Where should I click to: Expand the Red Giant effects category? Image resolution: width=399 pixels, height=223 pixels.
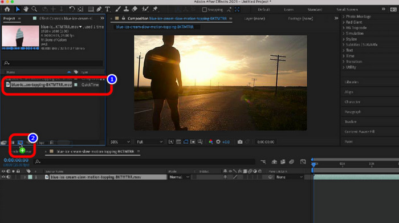(x=354, y=22)
